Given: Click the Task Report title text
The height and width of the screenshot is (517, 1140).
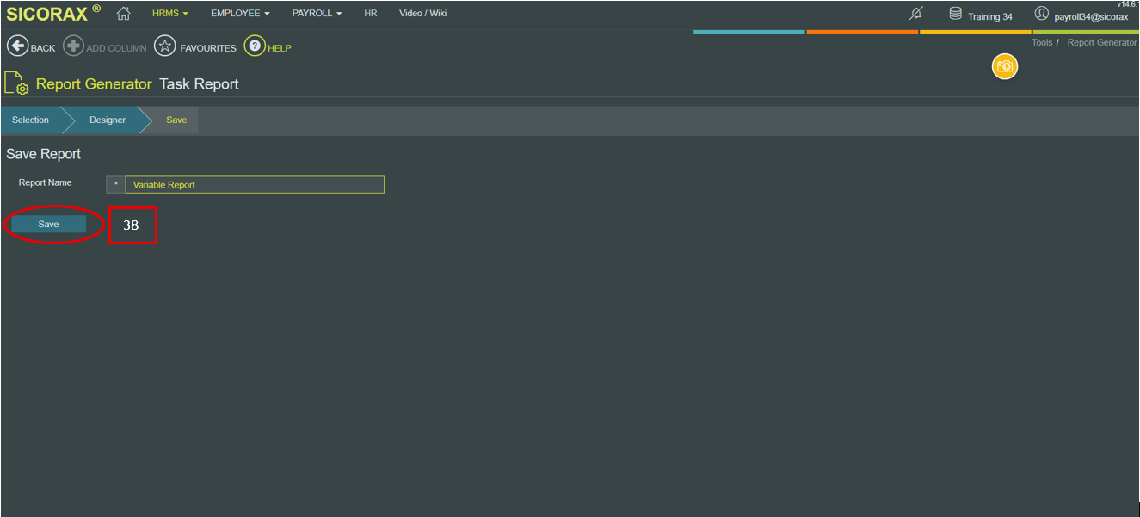Looking at the screenshot, I should (x=200, y=84).
